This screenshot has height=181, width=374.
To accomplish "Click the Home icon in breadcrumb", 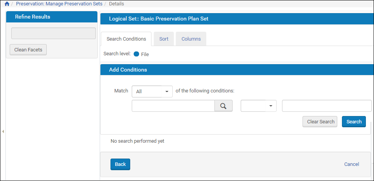I will point(7,4).
